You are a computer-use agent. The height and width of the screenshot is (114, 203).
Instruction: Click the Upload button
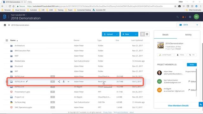click(108, 34)
